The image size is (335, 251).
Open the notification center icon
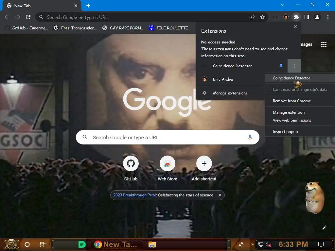[x=321, y=244]
